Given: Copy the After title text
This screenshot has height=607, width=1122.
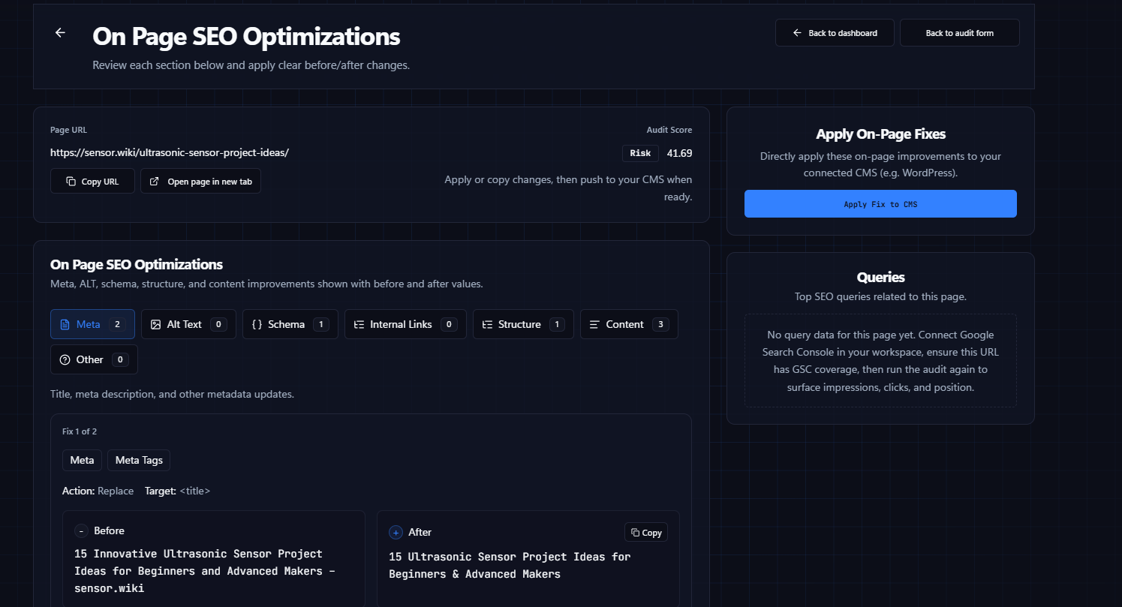Looking at the screenshot, I should coord(646,532).
